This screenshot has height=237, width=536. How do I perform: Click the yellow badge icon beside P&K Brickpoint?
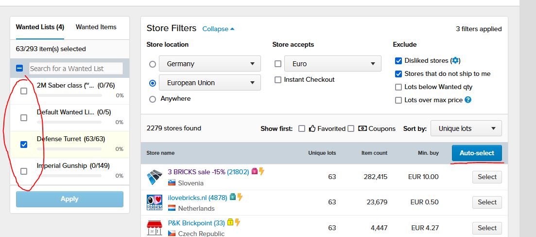230,223
